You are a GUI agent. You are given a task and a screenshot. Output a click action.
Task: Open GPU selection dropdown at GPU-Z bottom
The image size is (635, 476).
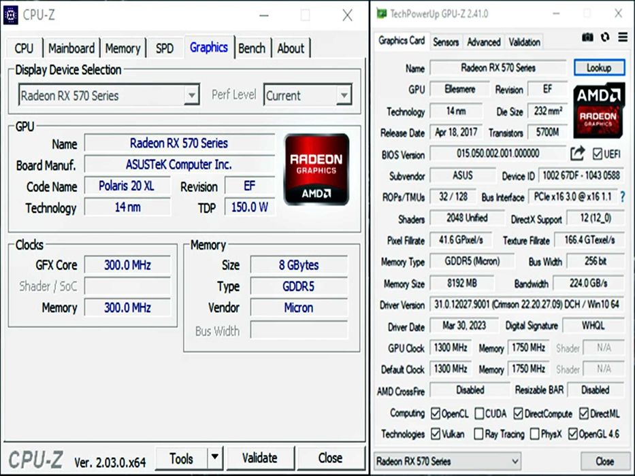447,461
